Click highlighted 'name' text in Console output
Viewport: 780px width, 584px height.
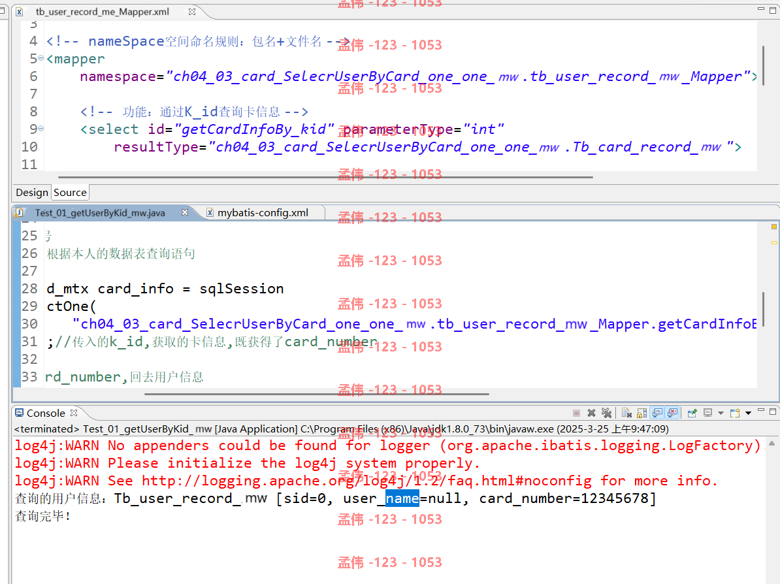(x=402, y=498)
